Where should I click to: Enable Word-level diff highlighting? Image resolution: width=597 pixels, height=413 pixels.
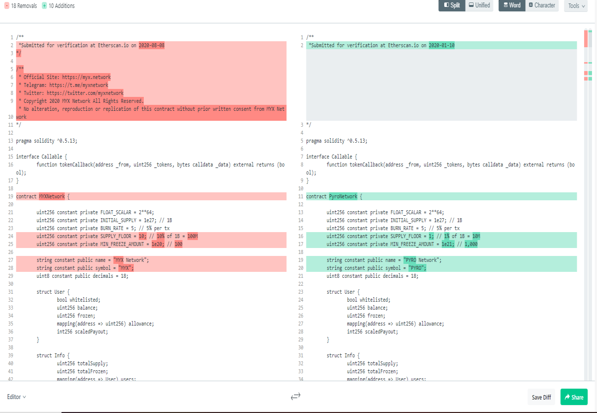(x=511, y=5)
